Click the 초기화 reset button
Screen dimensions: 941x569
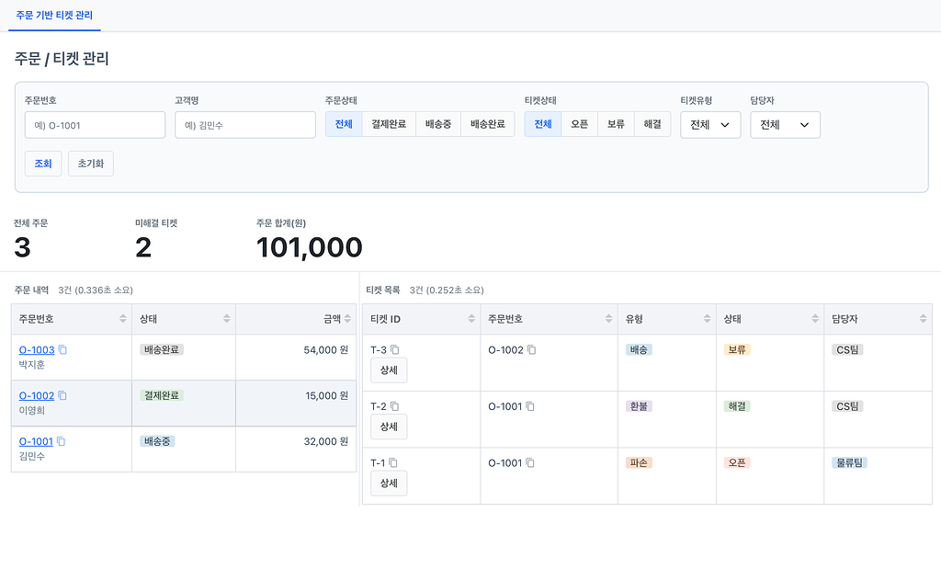click(x=90, y=164)
